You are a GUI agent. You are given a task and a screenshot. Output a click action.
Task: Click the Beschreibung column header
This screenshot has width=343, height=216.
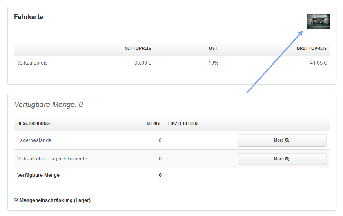pyautogui.click(x=33, y=123)
